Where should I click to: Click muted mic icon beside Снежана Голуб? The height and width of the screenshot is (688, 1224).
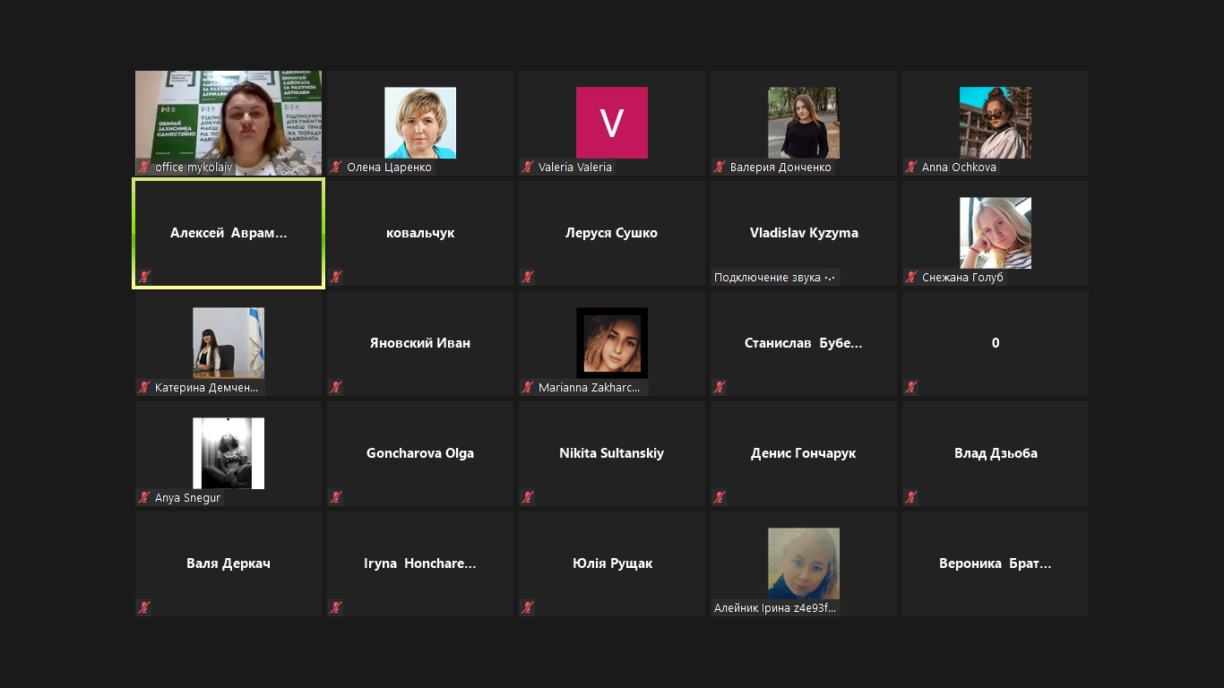coord(911,278)
